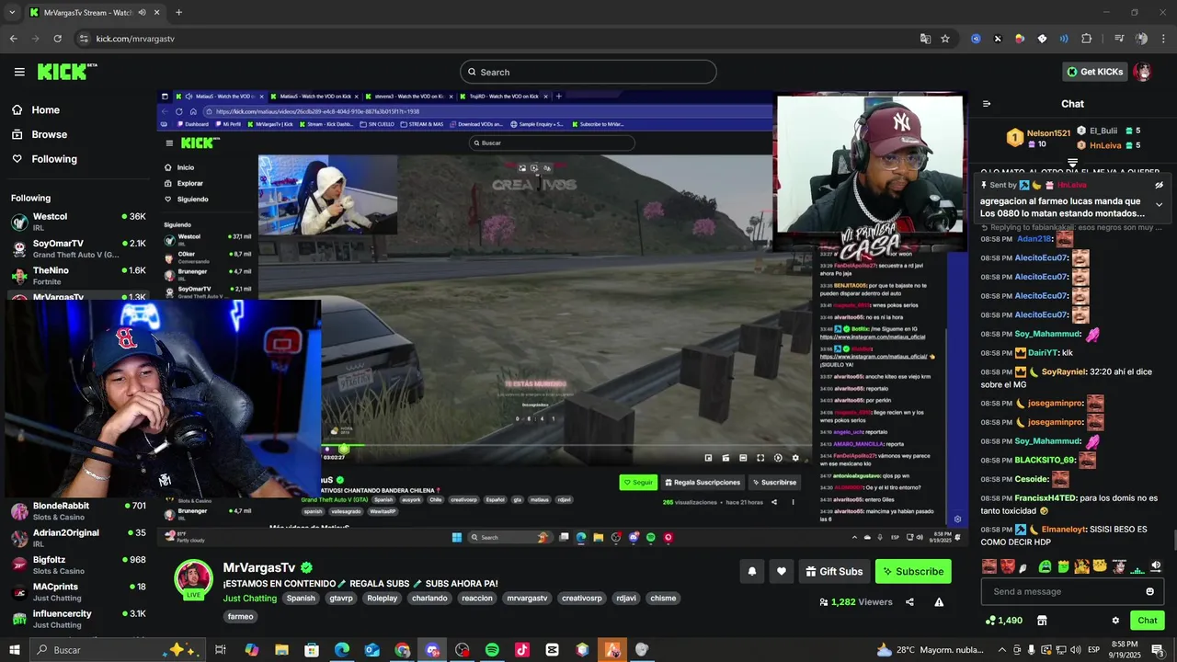Click the MrVargasTv LIVE avatar
Screen dimensions: 1177x662
pyautogui.click(x=193, y=578)
